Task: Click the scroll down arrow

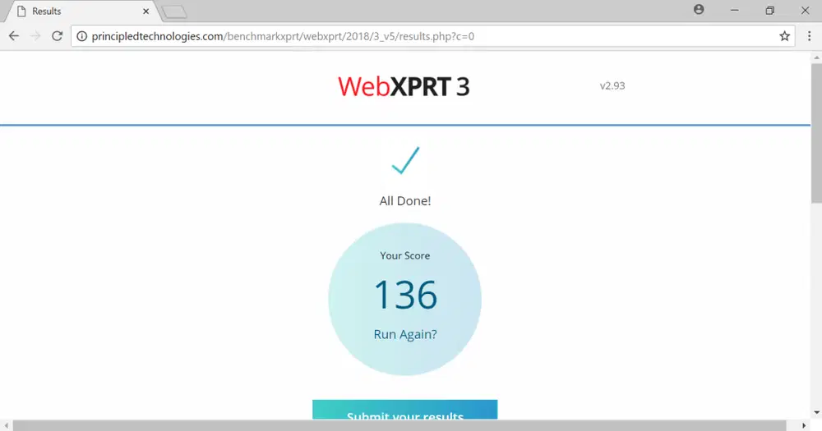Action: pyautogui.click(x=816, y=413)
